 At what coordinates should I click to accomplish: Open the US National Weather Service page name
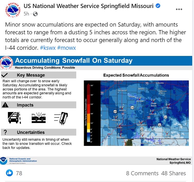(x=88, y=6)
